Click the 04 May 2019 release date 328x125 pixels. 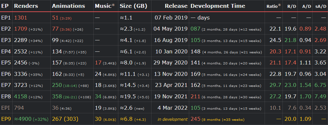pyautogui.click(x=170, y=29)
